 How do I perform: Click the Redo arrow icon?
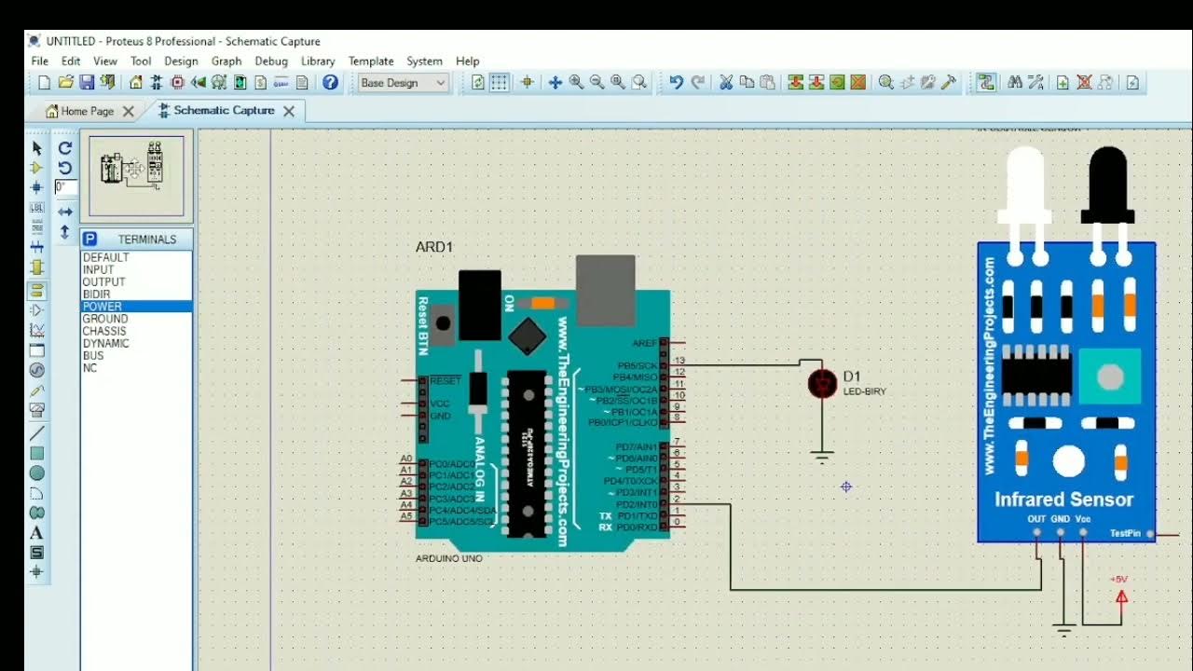coord(698,83)
